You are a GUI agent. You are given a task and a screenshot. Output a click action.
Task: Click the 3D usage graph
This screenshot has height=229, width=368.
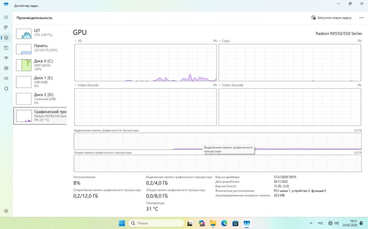click(x=145, y=62)
